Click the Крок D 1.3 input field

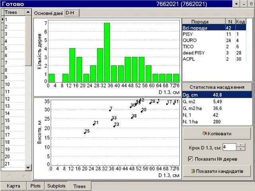[229, 147]
